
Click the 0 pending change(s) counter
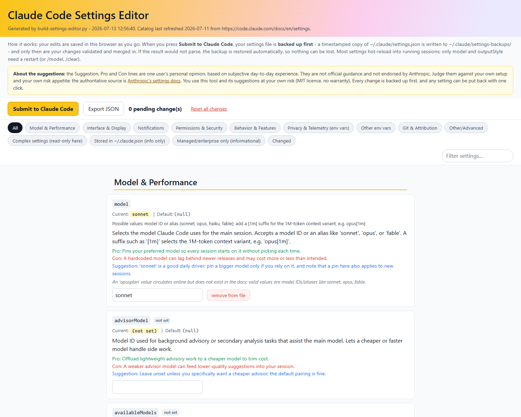155,109
